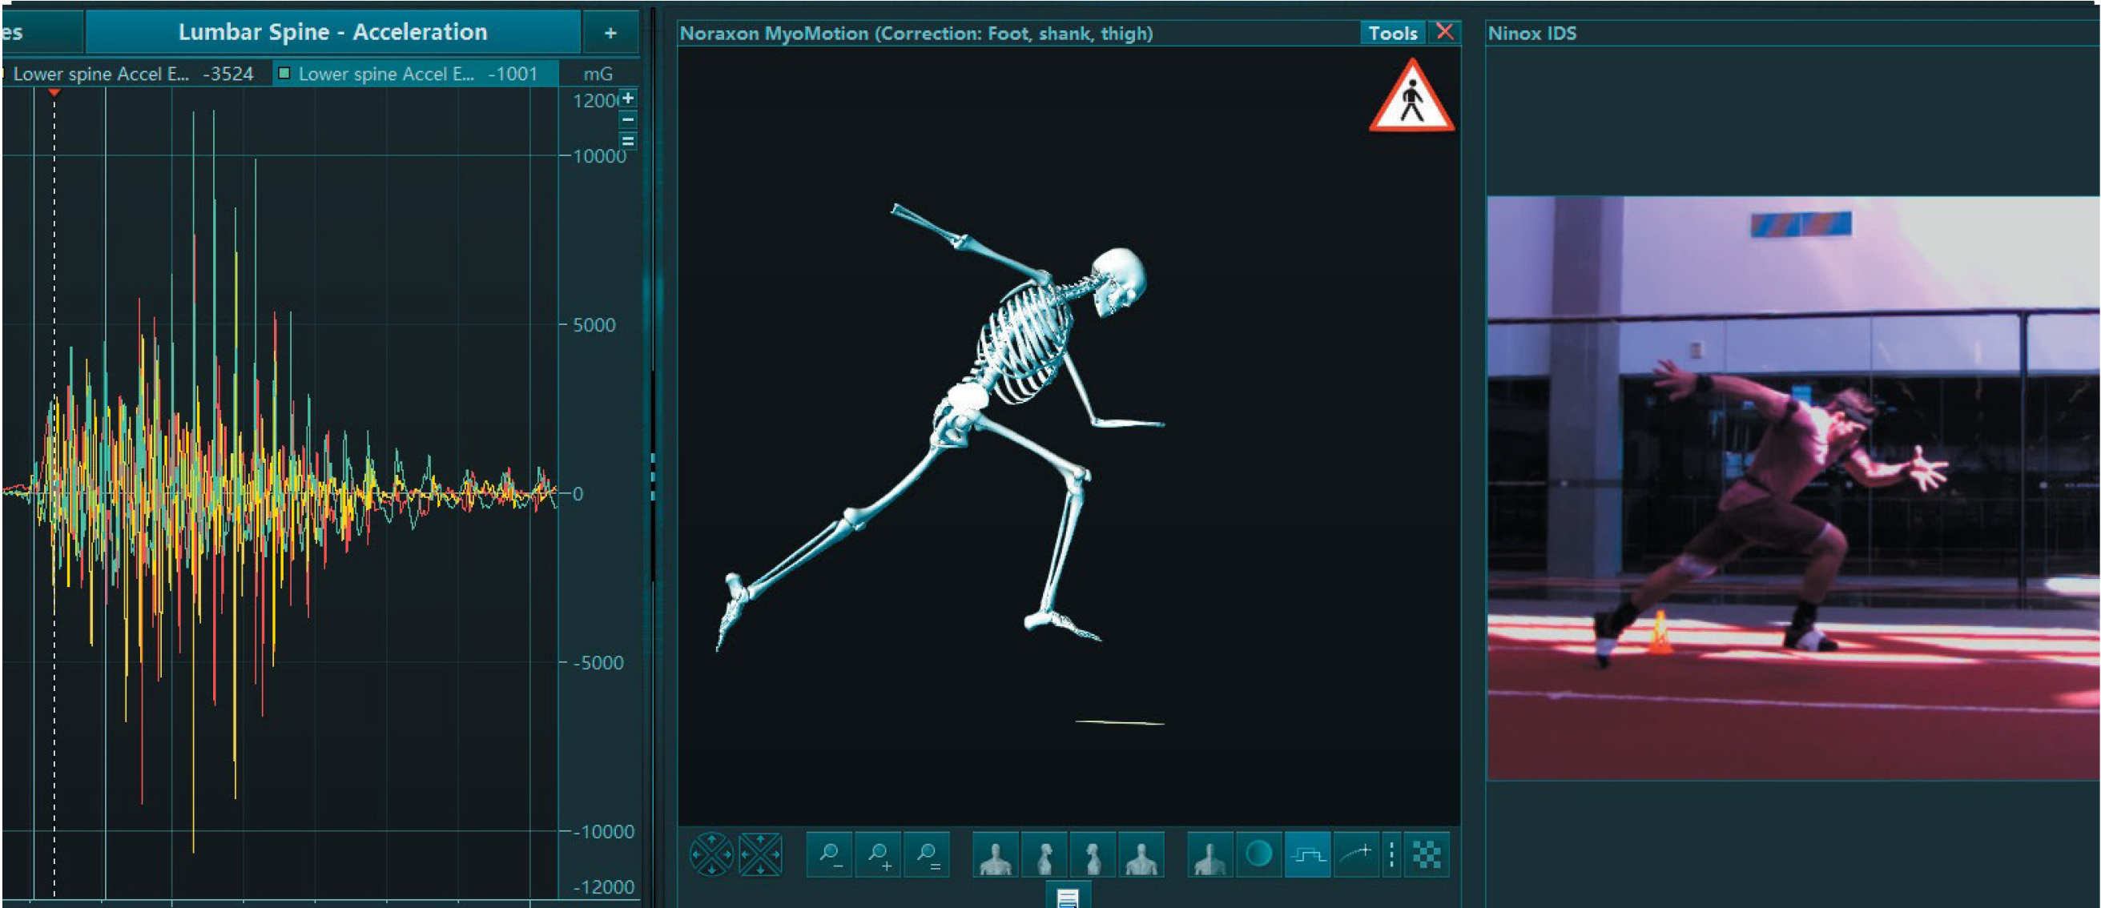Image resolution: width=2101 pixels, height=908 pixels.
Task: Expand the chart options via hamburger icon near mG scale
Action: point(628,141)
